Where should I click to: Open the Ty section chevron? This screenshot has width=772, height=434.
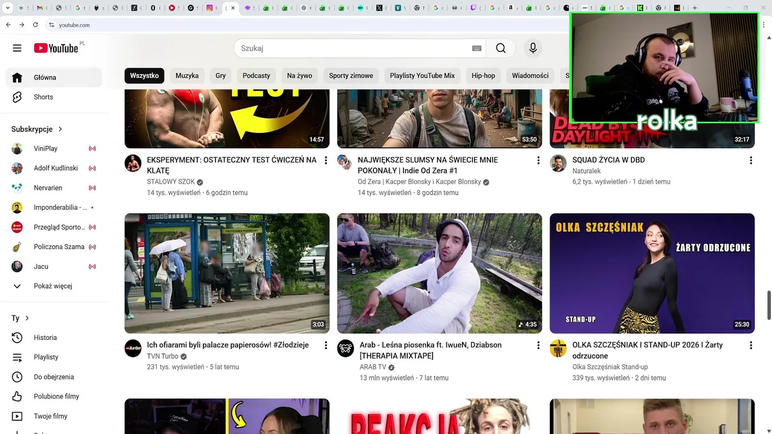click(27, 318)
